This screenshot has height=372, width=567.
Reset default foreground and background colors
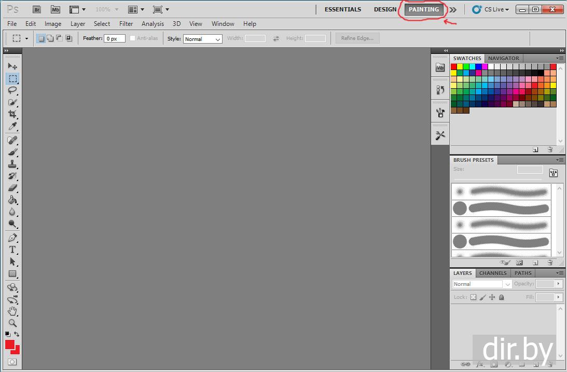pos(8,334)
